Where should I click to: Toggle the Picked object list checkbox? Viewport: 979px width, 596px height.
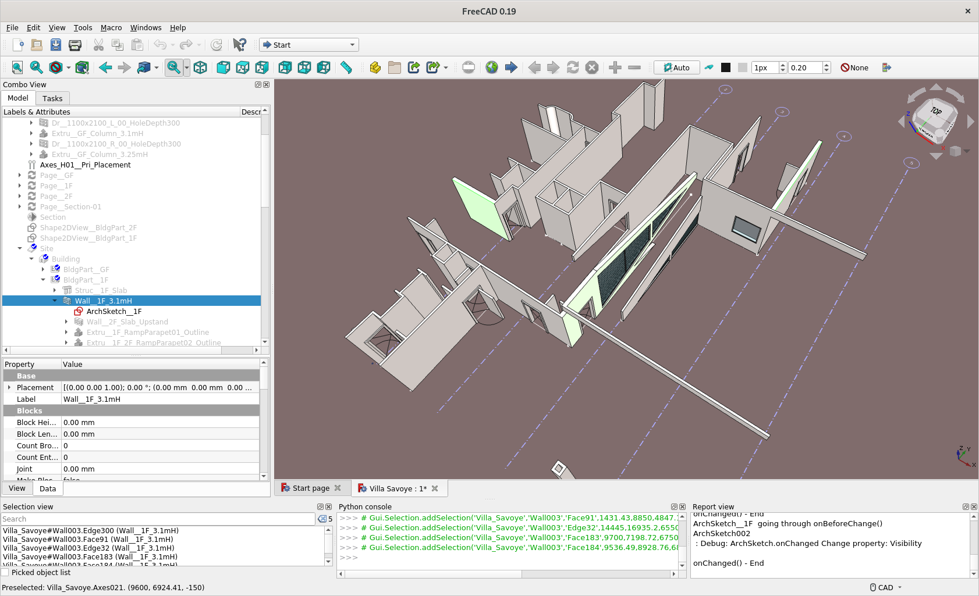tap(5, 573)
